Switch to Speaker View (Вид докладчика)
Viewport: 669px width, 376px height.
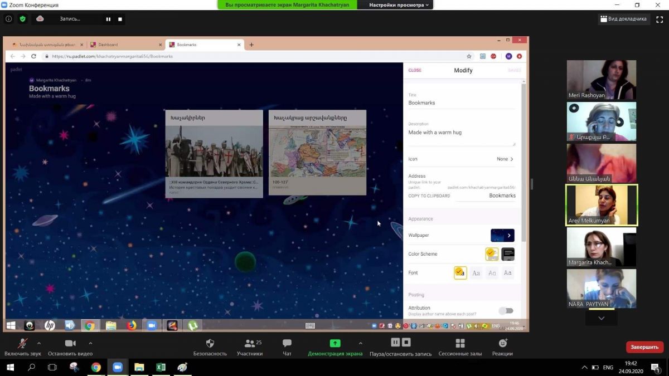point(623,19)
